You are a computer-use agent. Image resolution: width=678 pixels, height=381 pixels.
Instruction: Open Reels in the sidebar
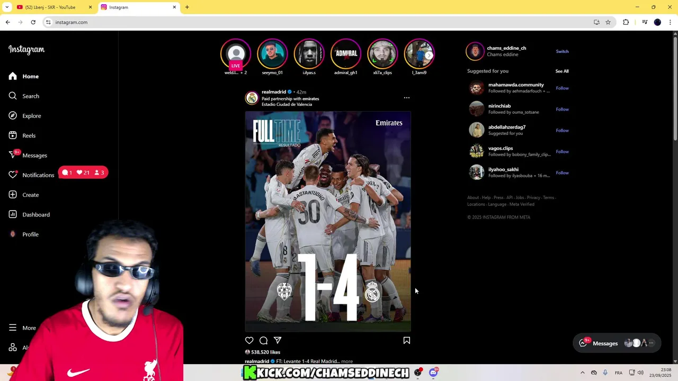22,135
